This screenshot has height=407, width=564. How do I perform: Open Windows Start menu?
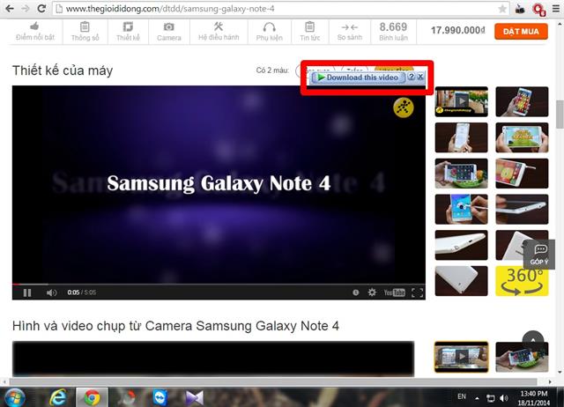click(14, 397)
